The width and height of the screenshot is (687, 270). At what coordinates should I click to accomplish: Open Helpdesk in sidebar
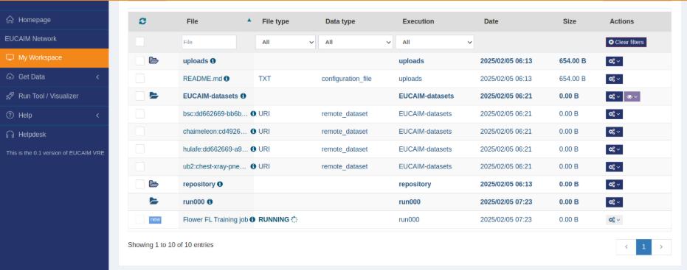[x=55, y=135]
